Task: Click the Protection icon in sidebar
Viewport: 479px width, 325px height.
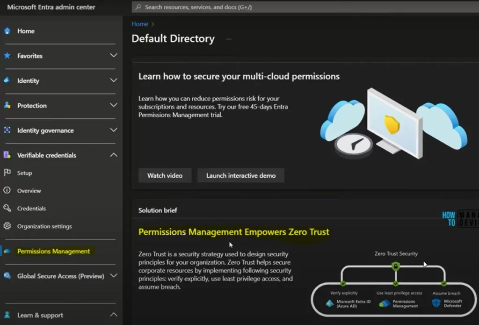Action: 7,105
